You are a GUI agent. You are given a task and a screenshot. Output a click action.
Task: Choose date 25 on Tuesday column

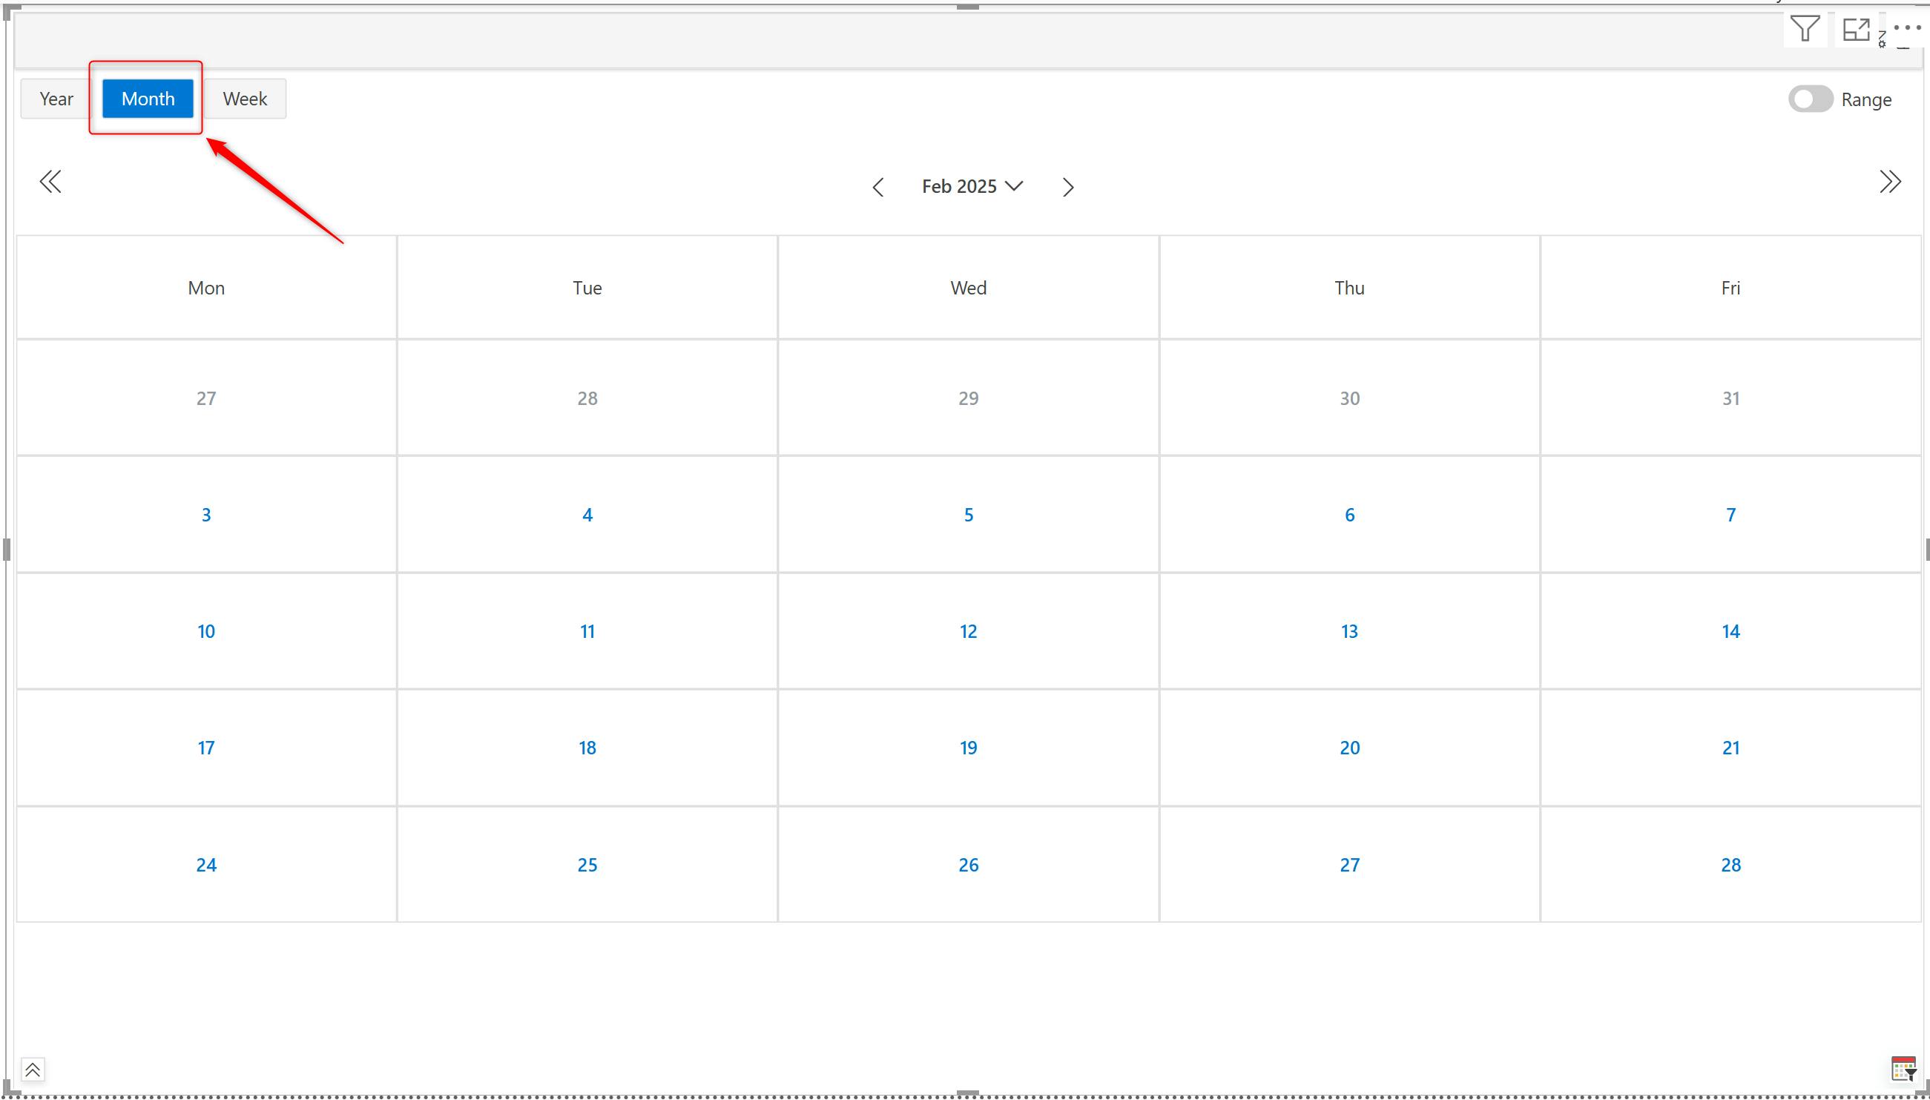pos(587,865)
